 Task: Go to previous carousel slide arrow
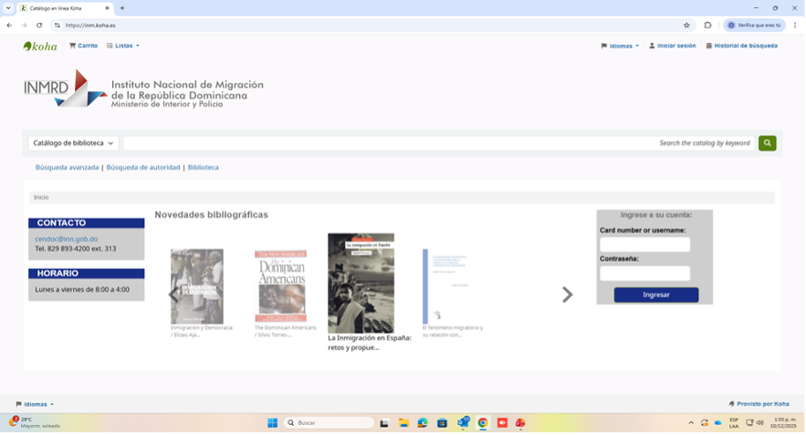pyautogui.click(x=173, y=295)
